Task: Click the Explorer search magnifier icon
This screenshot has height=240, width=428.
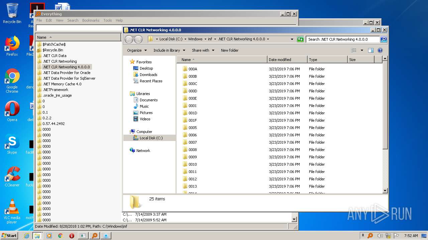Action: [x=384, y=39]
